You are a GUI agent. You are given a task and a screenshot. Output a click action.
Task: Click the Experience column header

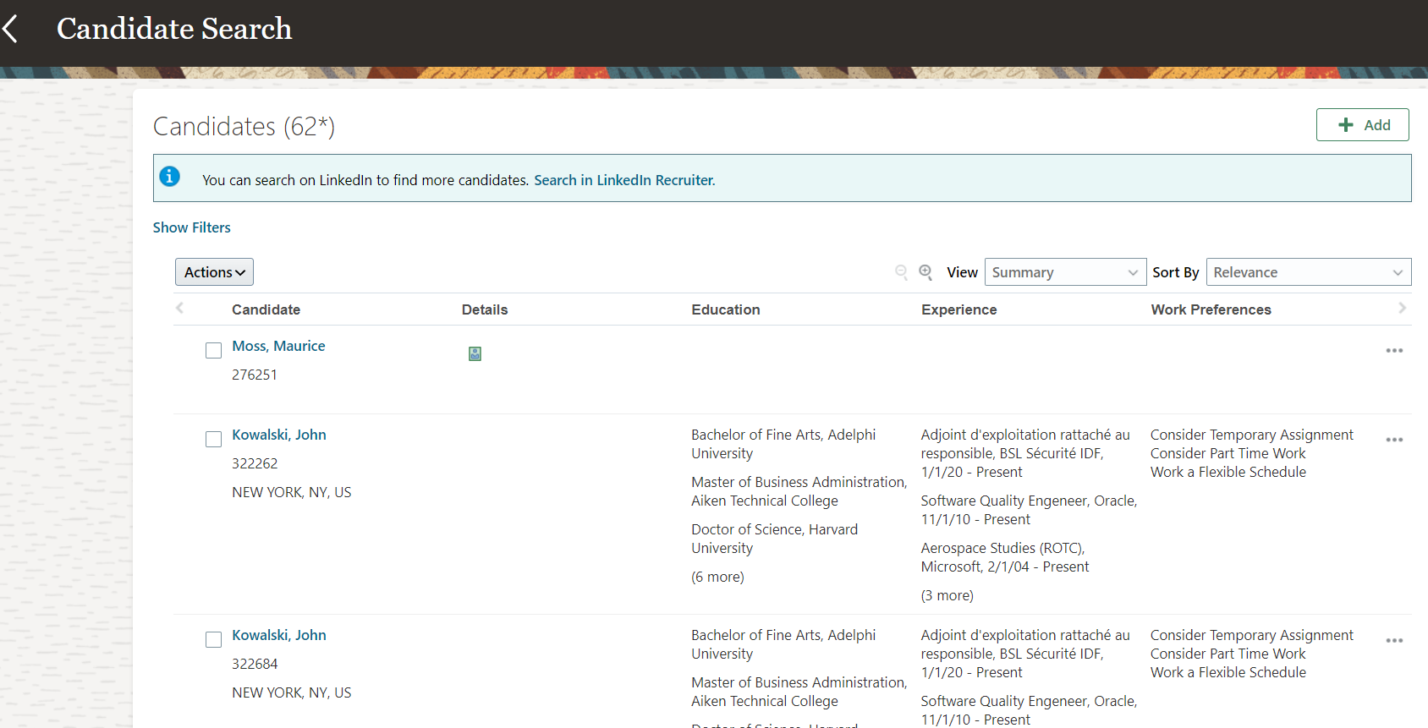click(958, 309)
